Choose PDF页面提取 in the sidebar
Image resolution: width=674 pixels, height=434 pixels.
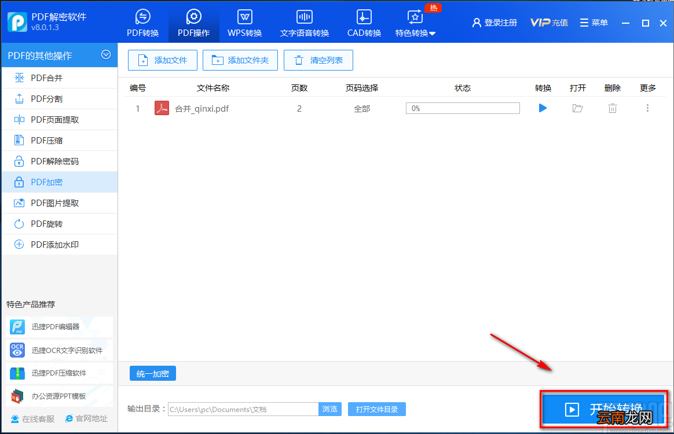point(60,119)
